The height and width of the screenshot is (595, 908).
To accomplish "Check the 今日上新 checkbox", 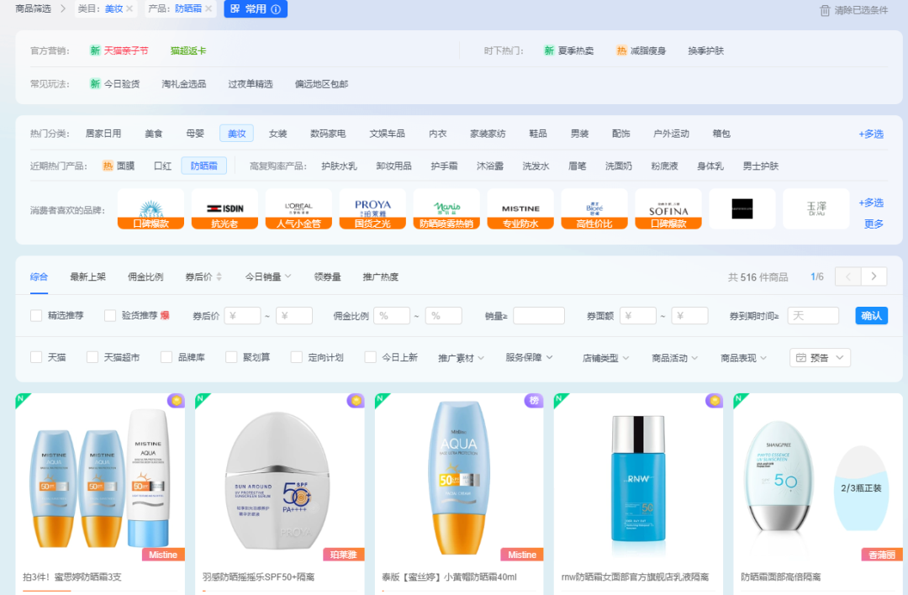I will pyautogui.click(x=371, y=357).
